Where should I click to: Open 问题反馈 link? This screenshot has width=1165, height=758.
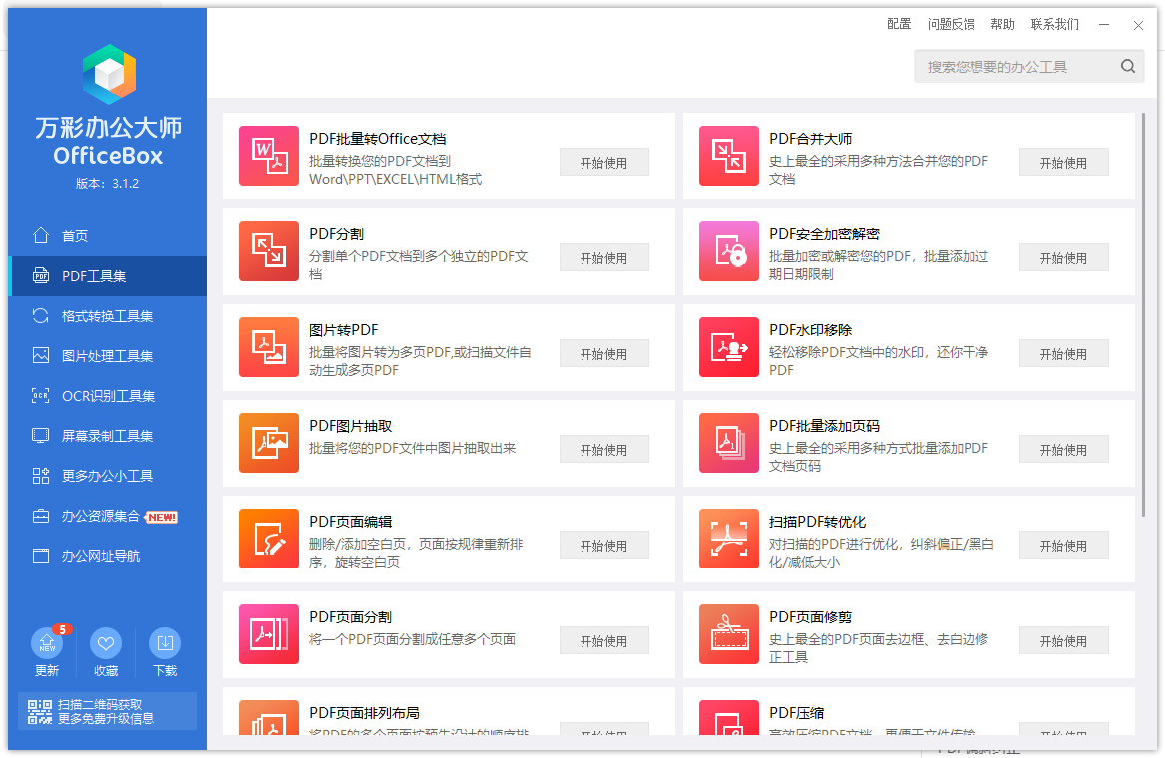click(951, 24)
